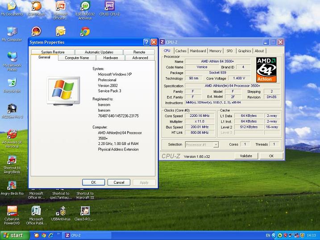
Task: Click the Validate button in CPU-Z
Action: [x=246, y=156]
